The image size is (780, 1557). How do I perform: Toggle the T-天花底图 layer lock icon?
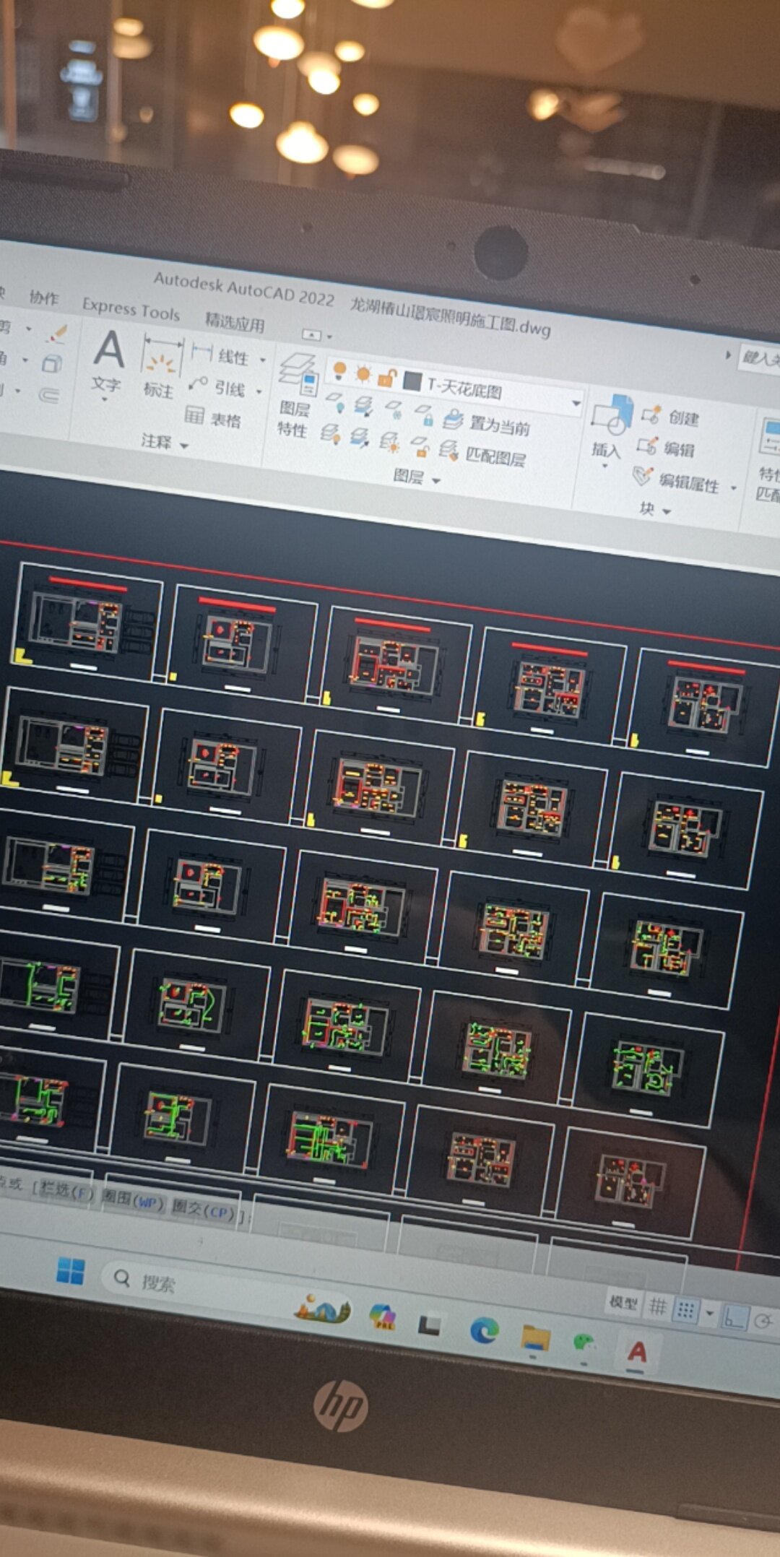(387, 376)
